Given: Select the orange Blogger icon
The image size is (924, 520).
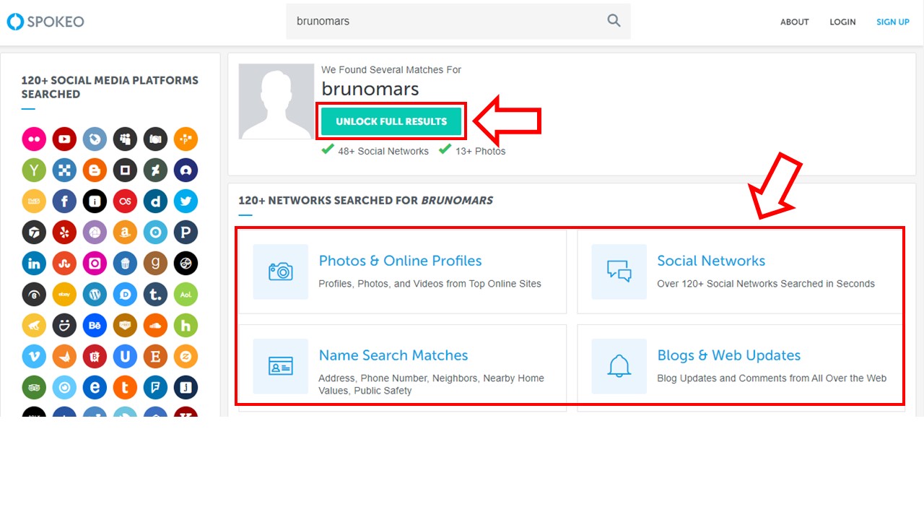Looking at the screenshot, I should pyautogui.click(x=95, y=170).
